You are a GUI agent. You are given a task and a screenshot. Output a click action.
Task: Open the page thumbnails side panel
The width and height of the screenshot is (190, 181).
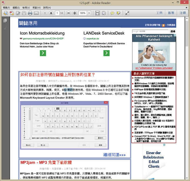5,20
